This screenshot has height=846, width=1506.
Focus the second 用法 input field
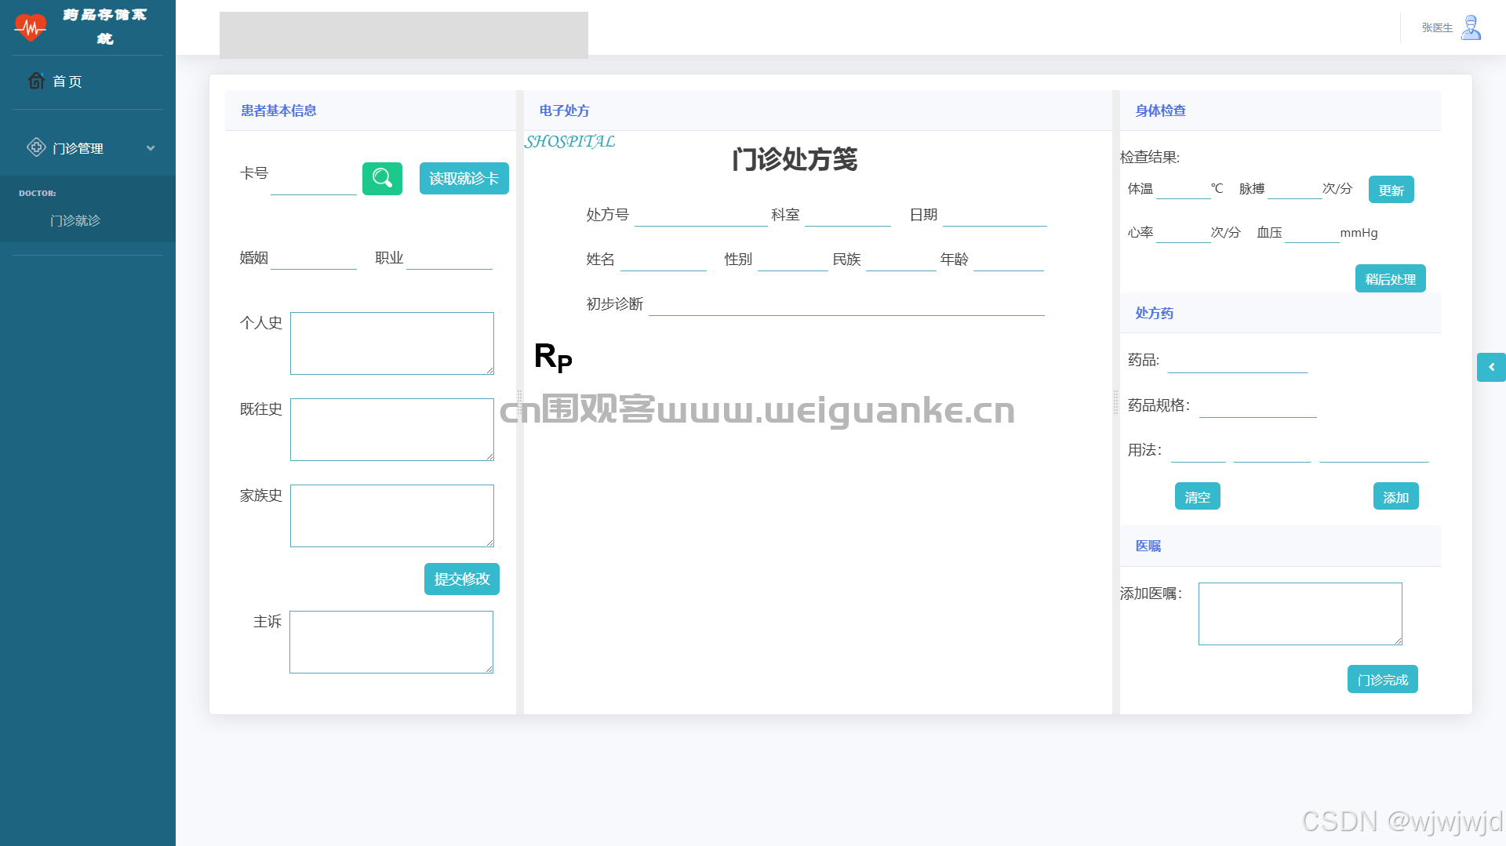tap(1272, 451)
